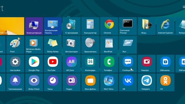
Task: Open the Мои файлы files tile
Action: click(x=90, y=82)
